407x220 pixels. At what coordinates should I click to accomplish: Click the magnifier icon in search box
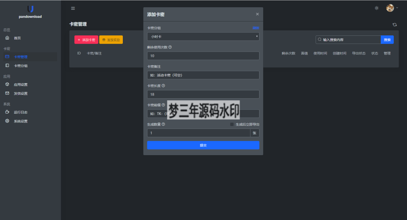click(320, 39)
